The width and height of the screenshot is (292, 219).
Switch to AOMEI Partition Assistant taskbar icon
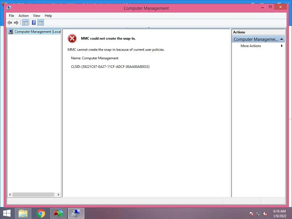(x=58, y=213)
